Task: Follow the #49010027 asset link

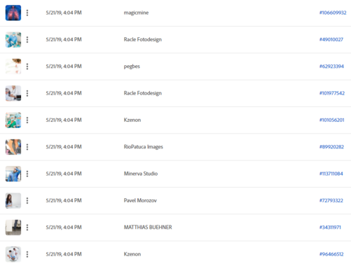Action: point(331,40)
